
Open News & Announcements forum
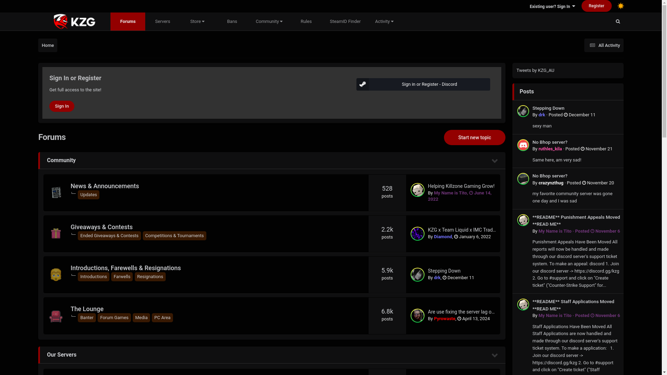(x=105, y=186)
